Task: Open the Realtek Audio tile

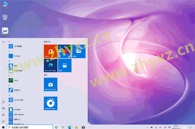Action: point(50,103)
